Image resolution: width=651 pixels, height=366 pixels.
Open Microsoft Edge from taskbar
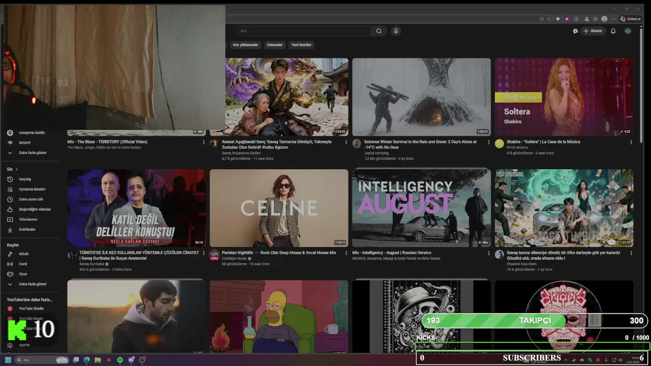click(86, 360)
